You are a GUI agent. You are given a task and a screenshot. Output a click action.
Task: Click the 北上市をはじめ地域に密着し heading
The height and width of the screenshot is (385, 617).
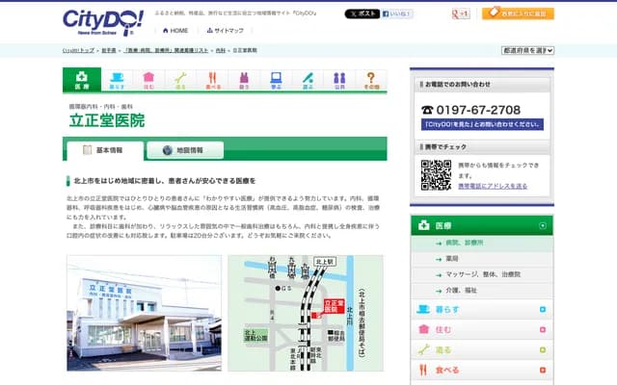[x=165, y=181]
